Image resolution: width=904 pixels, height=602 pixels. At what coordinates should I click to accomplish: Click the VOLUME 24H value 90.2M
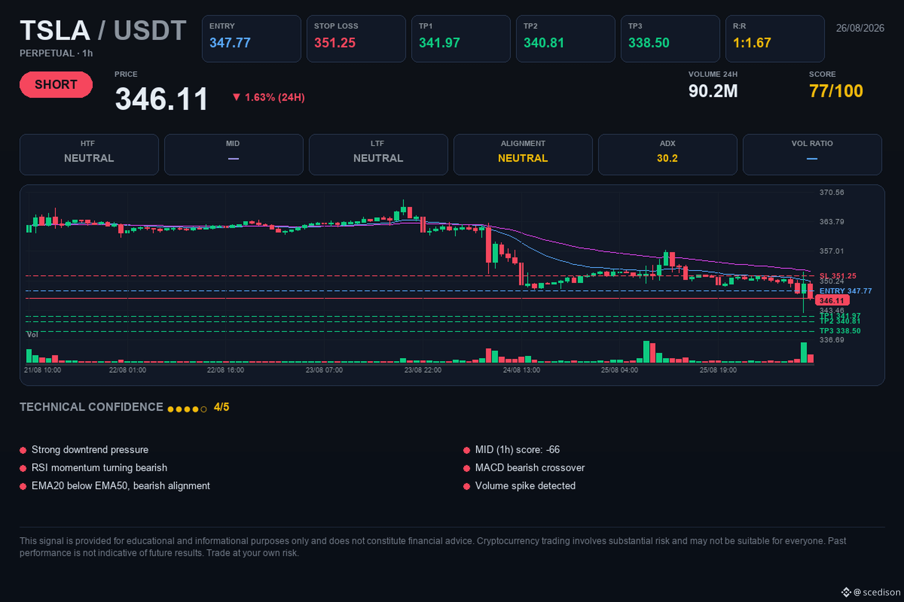click(x=713, y=91)
